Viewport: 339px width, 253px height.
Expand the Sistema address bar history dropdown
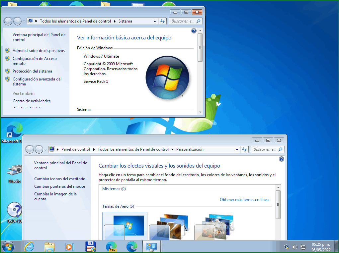click(x=155, y=21)
